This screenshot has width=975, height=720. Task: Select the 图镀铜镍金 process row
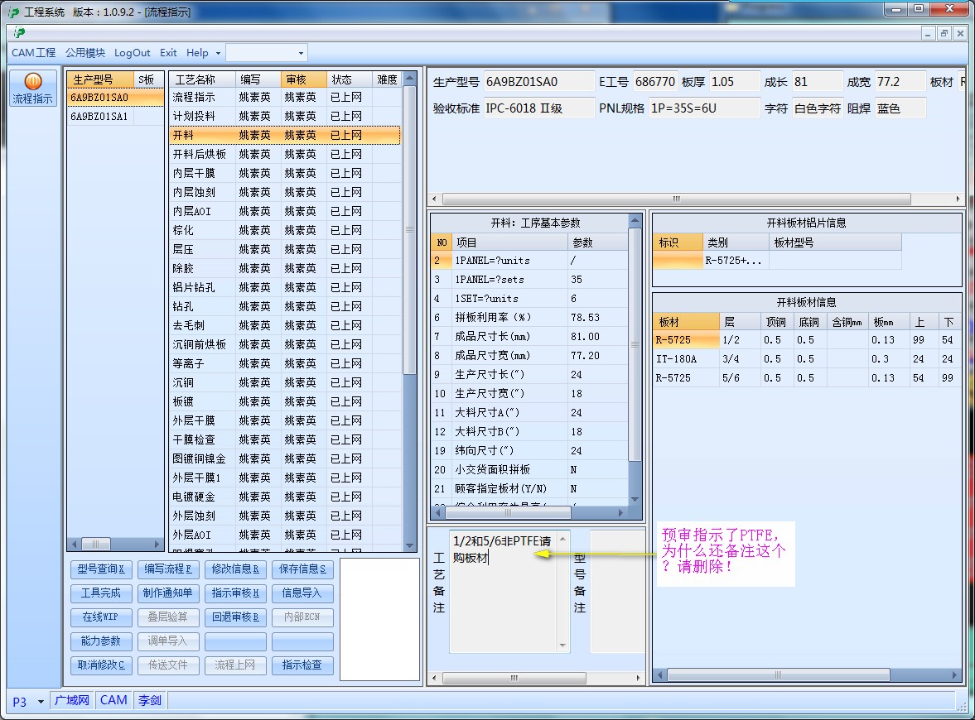pos(285,458)
